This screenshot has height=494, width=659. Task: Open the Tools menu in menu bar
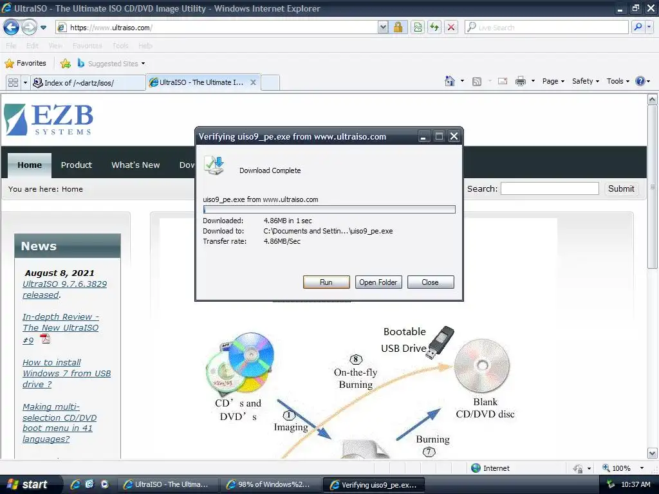click(x=120, y=46)
